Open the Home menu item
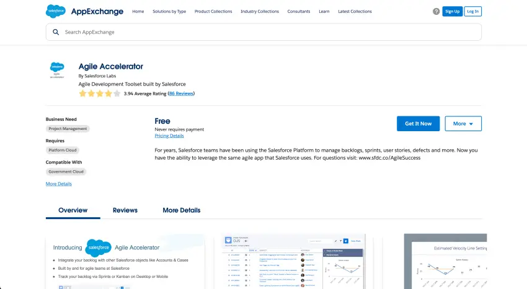The height and width of the screenshot is (289, 527). click(x=138, y=11)
